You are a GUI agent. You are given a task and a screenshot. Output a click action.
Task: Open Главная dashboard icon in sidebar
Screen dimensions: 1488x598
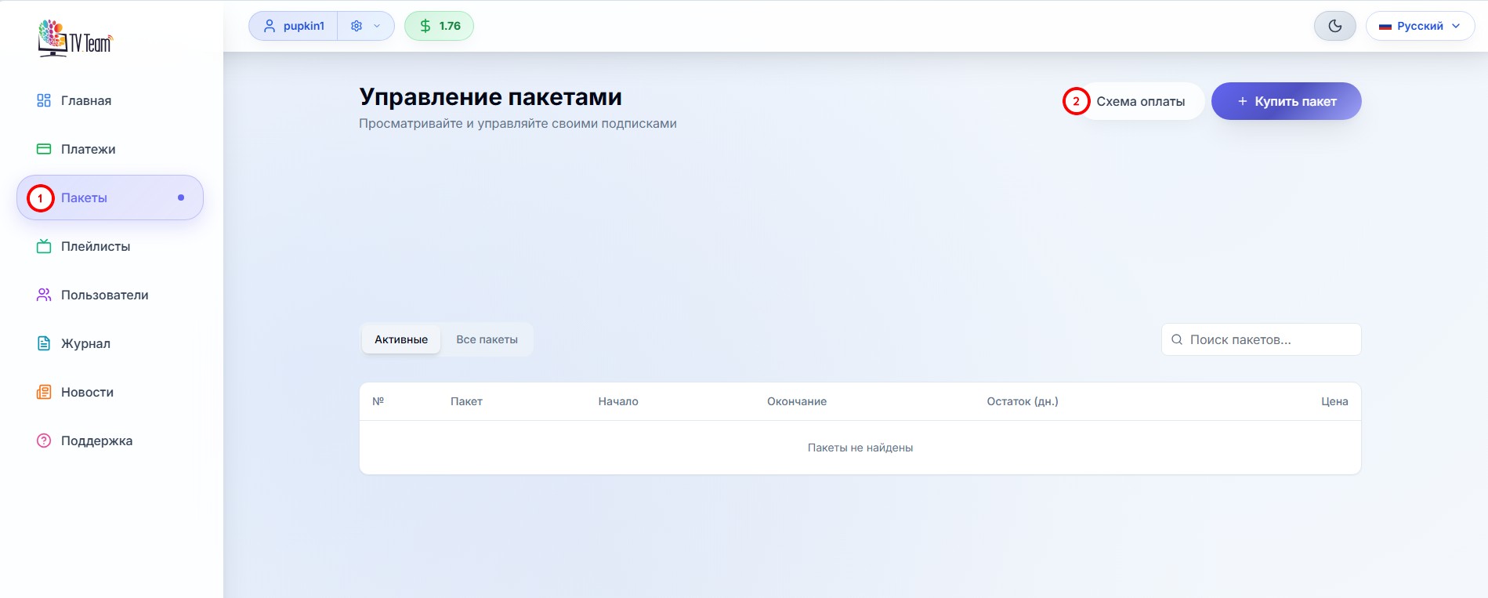click(x=44, y=100)
